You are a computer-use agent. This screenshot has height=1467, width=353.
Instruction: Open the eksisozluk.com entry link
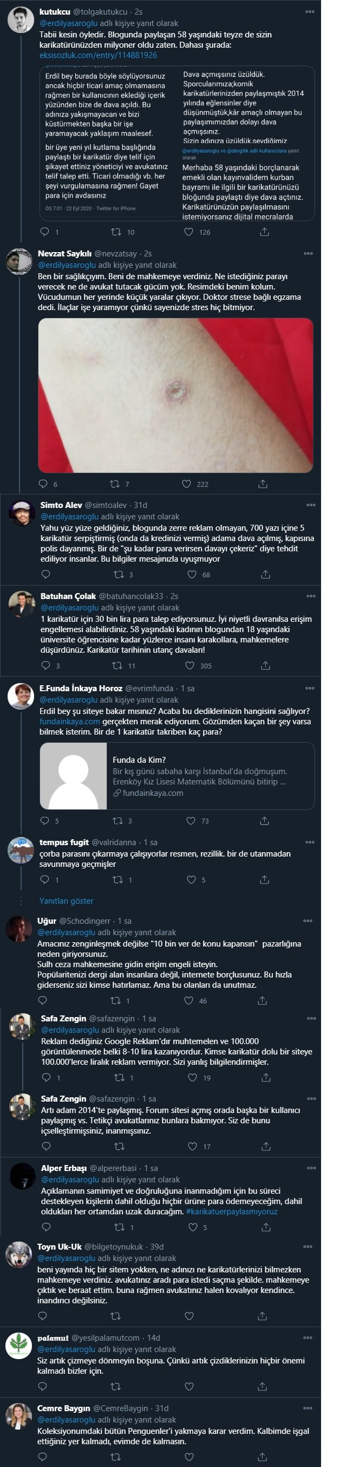pyautogui.click(x=99, y=55)
